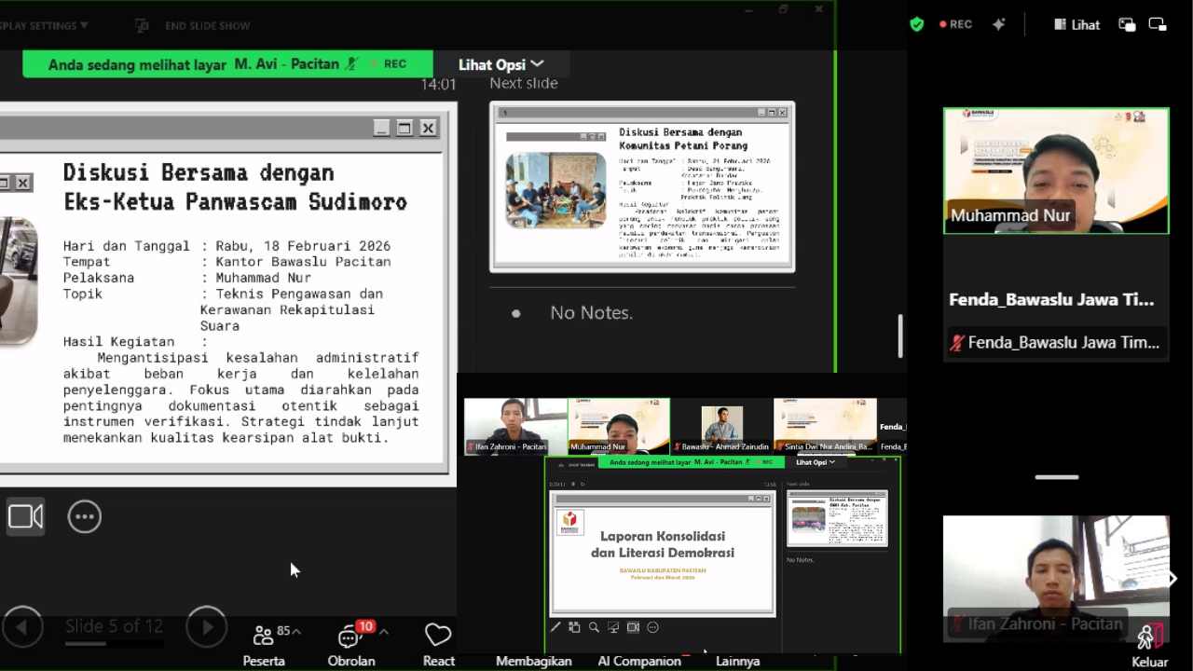Expand the caret next to Obrolan
The width and height of the screenshot is (1193, 671).
[x=383, y=632]
